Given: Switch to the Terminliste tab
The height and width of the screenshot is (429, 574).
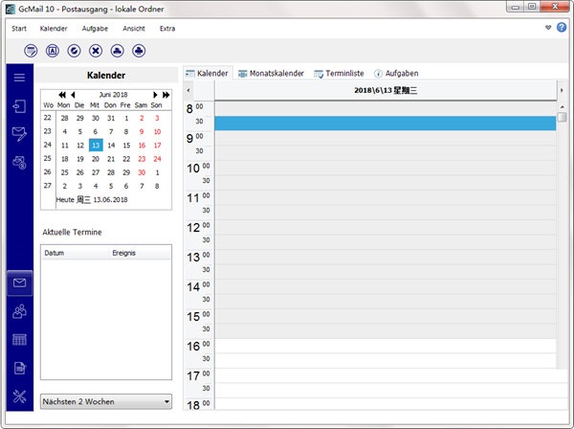Looking at the screenshot, I should coord(339,74).
